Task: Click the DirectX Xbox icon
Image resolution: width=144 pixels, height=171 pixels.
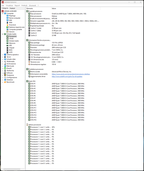Action: pos(5,68)
